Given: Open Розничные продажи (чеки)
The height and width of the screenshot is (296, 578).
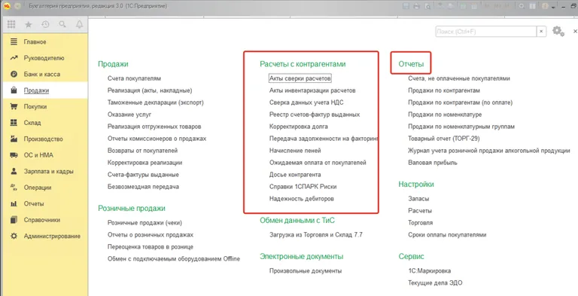Looking at the screenshot, I should (144, 223).
